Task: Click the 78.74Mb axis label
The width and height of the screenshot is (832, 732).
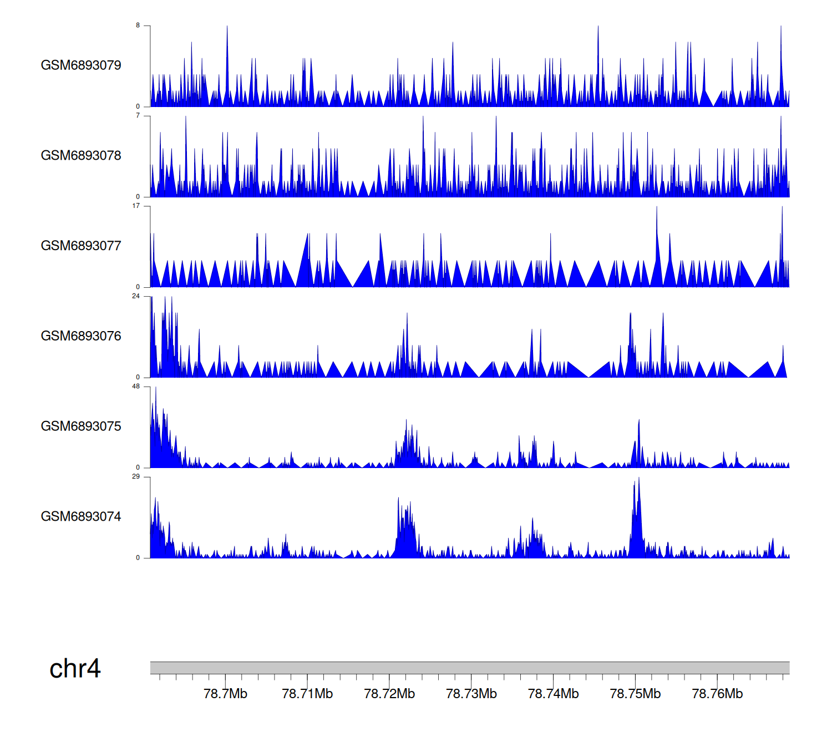Action: (x=553, y=694)
